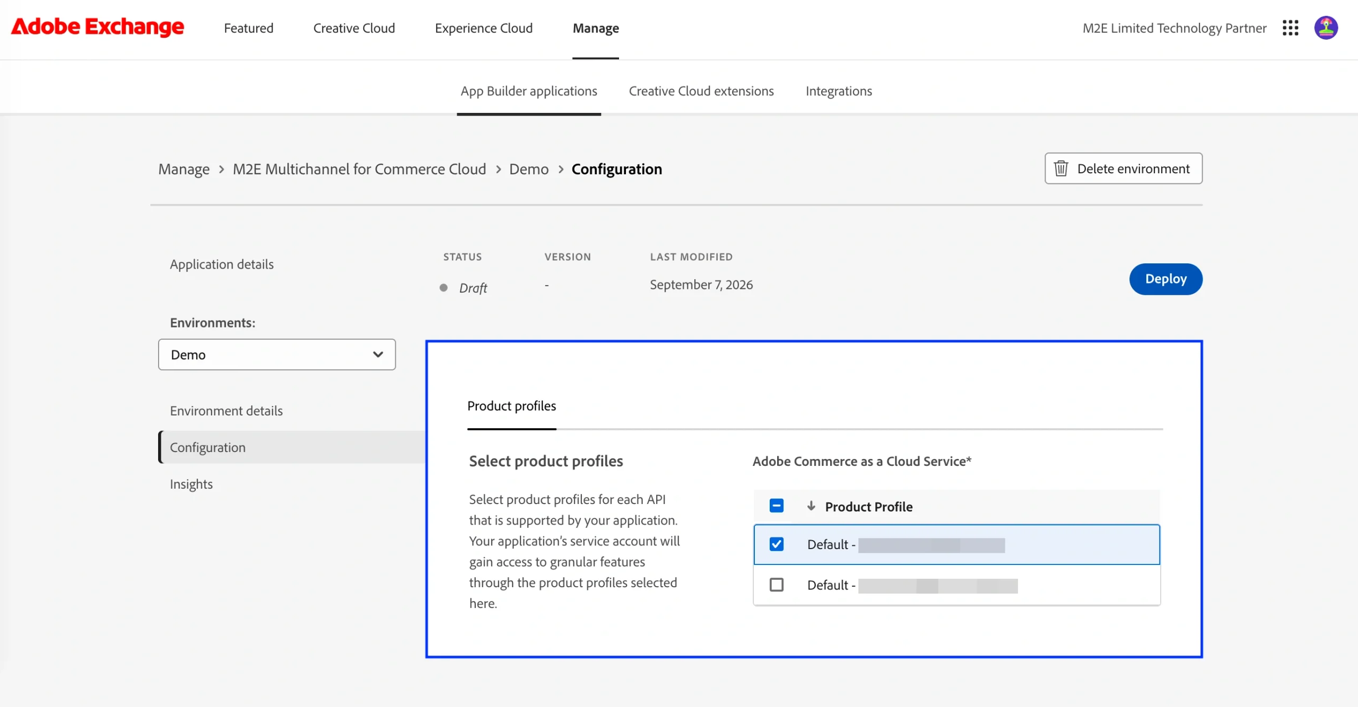The image size is (1358, 707).
Task: Select Configuration in the sidebar
Action: (292, 447)
